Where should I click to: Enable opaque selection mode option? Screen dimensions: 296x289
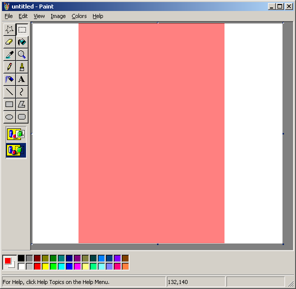pos(16,134)
